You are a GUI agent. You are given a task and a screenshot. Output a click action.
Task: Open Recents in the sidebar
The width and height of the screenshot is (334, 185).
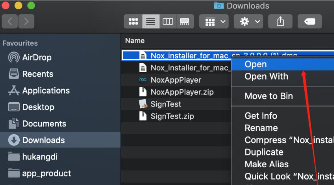coord(60,74)
